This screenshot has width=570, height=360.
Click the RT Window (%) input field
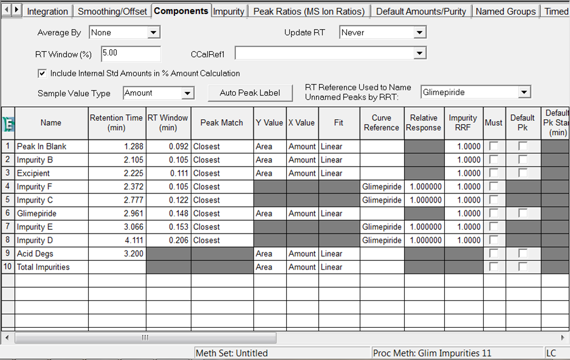[131, 54]
